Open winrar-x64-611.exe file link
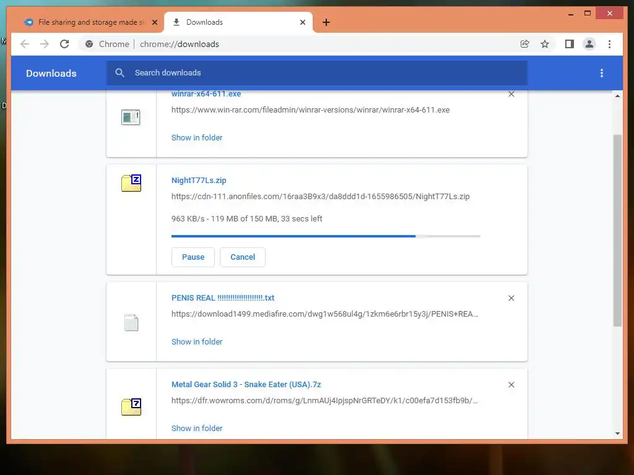Screen dimensions: 634x475 pos(206,94)
